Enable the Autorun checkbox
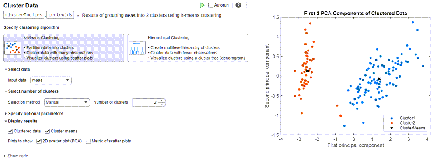The height and width of the screenshot is (159, 437). pyautogui.click(x=211, y=5)
